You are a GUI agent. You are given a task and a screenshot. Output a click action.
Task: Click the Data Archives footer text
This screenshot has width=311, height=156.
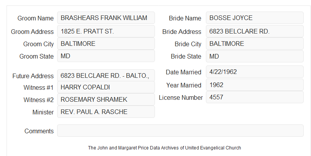(165, 148)
